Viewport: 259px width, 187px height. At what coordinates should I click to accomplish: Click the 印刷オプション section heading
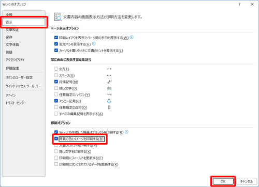[61, 123]
